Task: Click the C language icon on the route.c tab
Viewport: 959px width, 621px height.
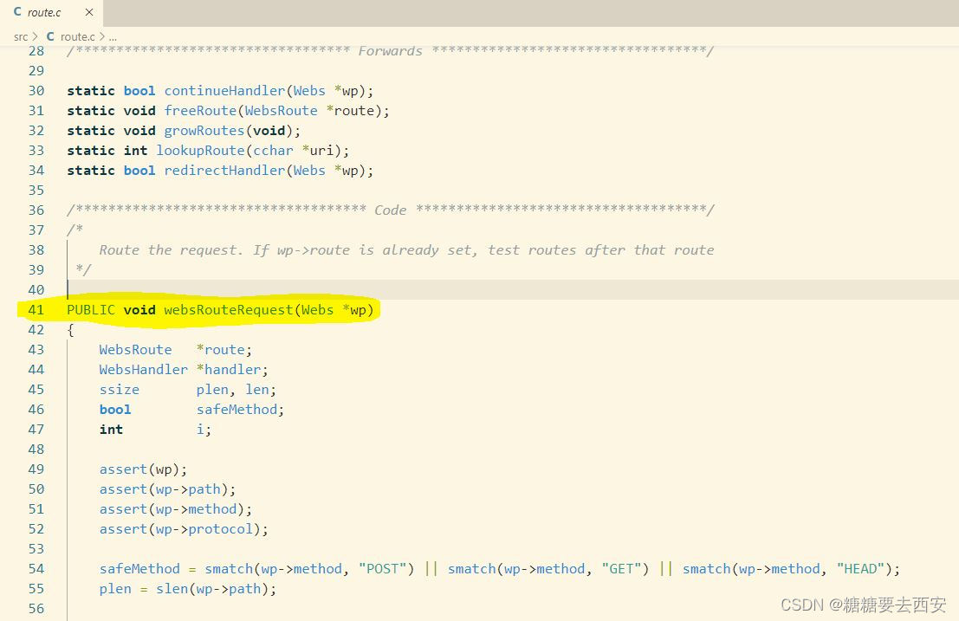Action: [19, 12]
